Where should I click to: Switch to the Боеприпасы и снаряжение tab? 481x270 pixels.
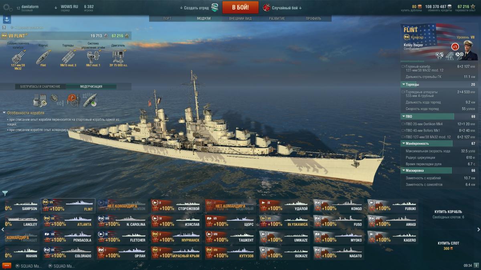(x=40, y=86)
